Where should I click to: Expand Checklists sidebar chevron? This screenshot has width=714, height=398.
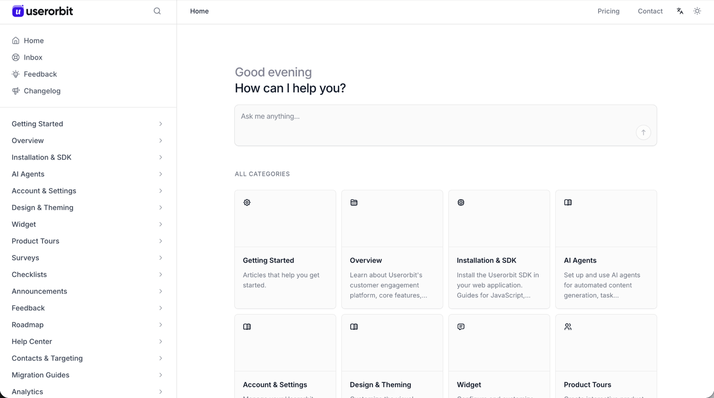coord(161,275)
